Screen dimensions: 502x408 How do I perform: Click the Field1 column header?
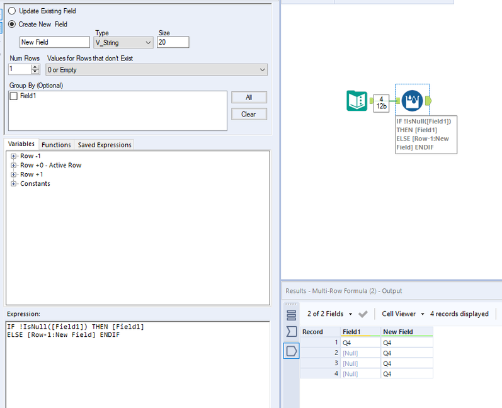(360, 332)
